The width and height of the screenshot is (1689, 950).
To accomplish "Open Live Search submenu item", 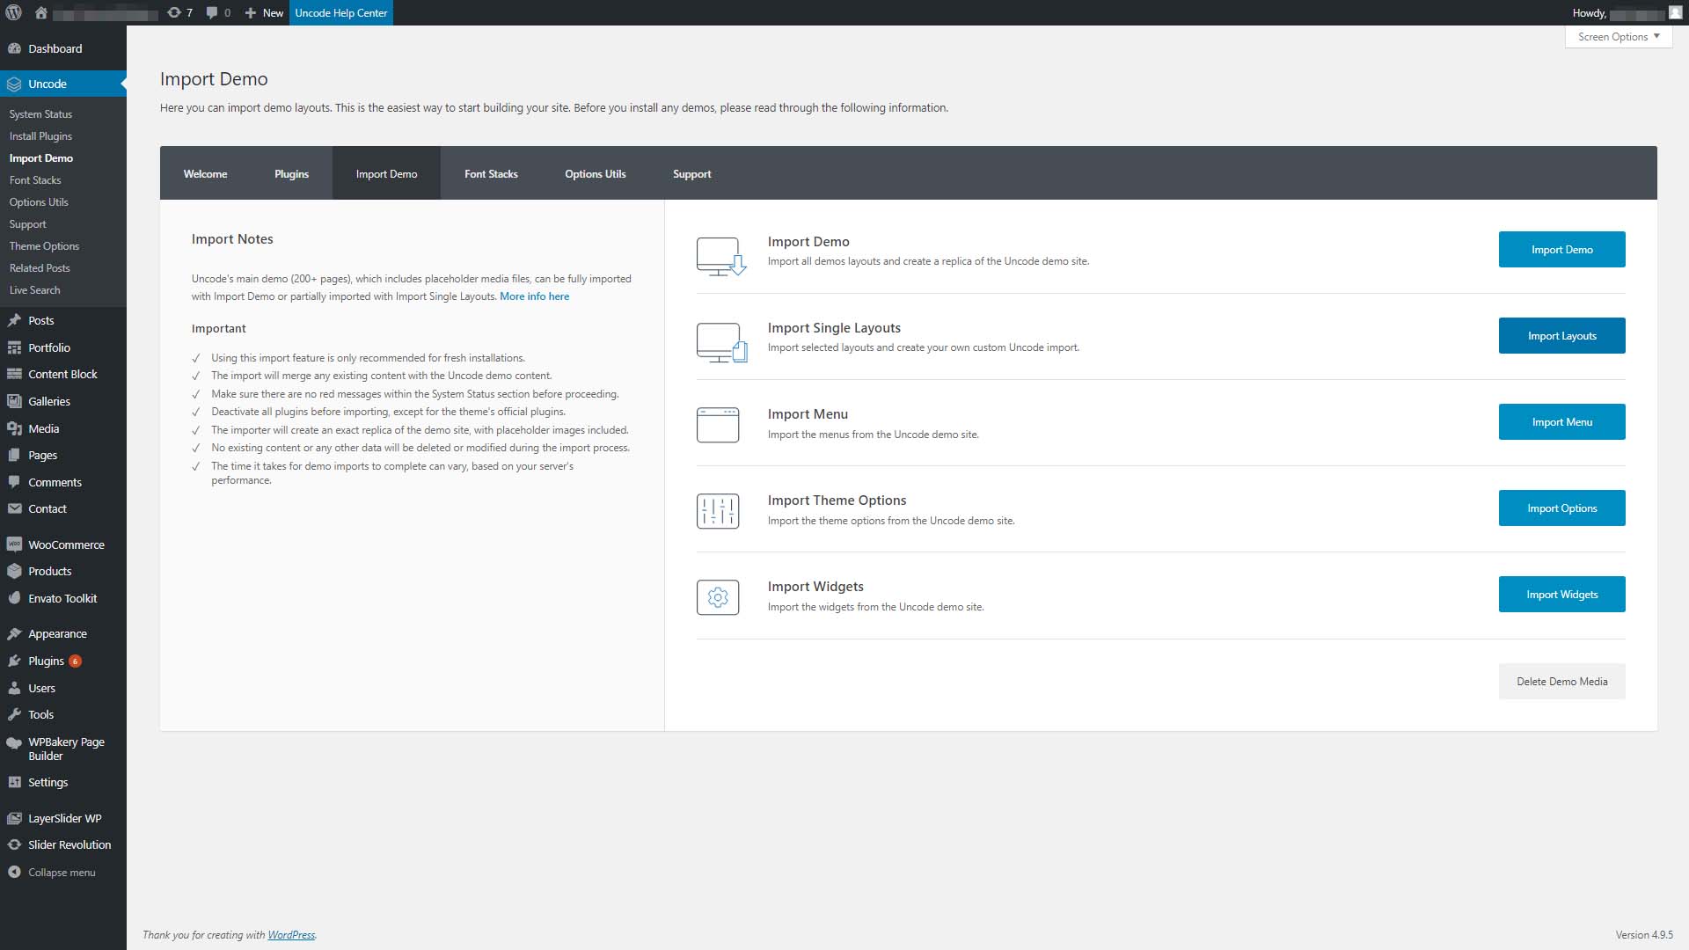I will (34, 290).
